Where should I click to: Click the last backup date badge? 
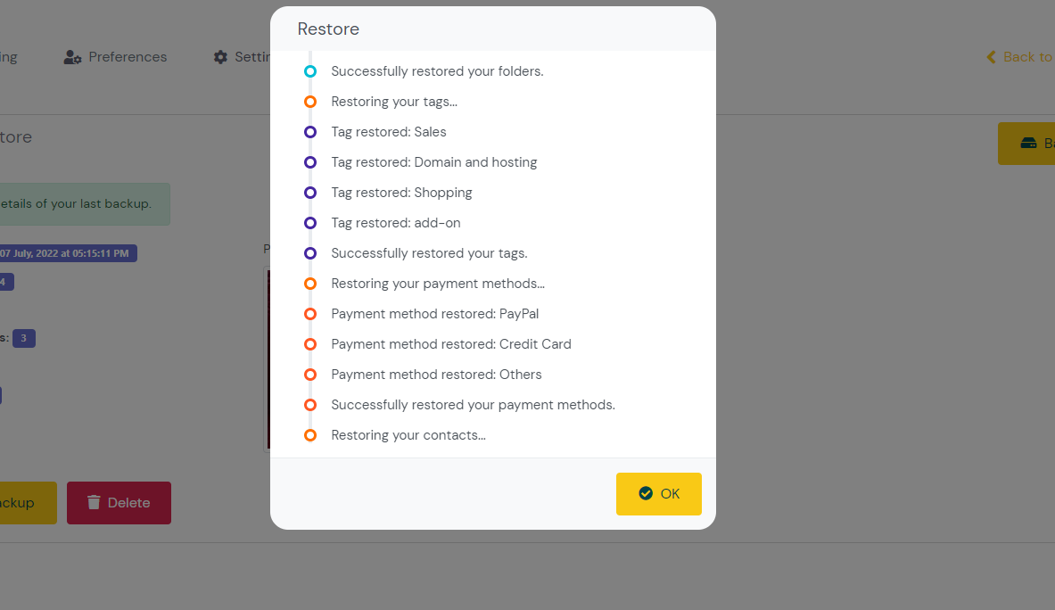point(67,253)
